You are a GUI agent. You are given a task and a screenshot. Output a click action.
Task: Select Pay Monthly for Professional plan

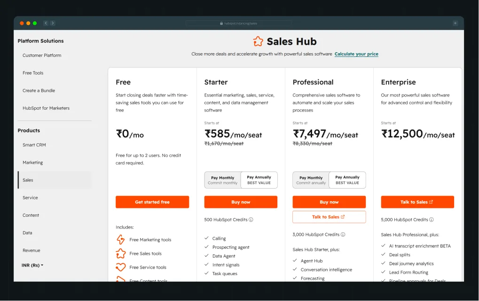pyautogui.click(x=311, y=180)
